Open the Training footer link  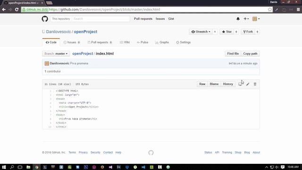tap(227, 153)
